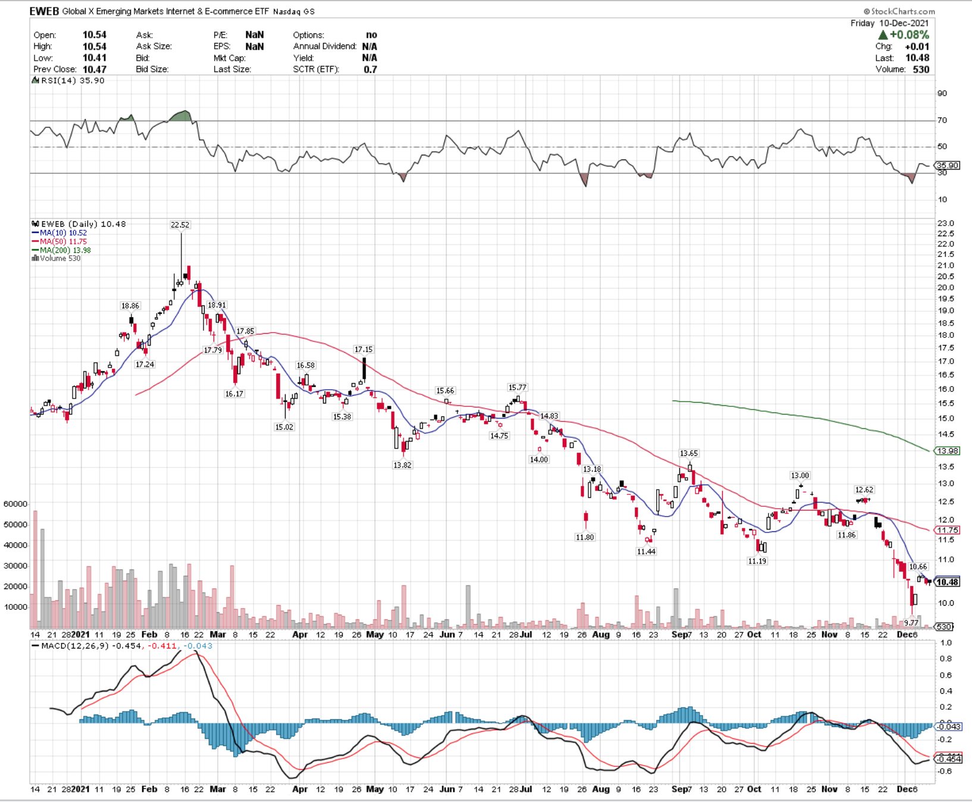Click the 11.75 MA50 axis tag
The width and height of the screenshot is (972, 802).
click(x=948, y=530)
